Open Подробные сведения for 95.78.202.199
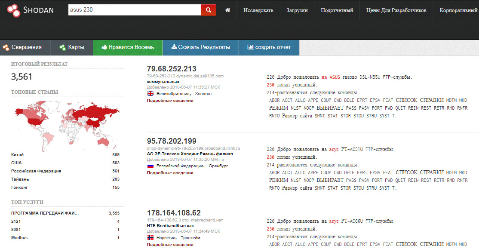The width and height of the screenshot is (479, 249). coord(170,172)
